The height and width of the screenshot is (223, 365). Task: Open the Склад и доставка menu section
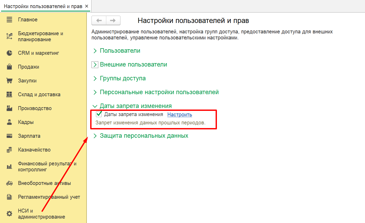[x=39, y=94]
